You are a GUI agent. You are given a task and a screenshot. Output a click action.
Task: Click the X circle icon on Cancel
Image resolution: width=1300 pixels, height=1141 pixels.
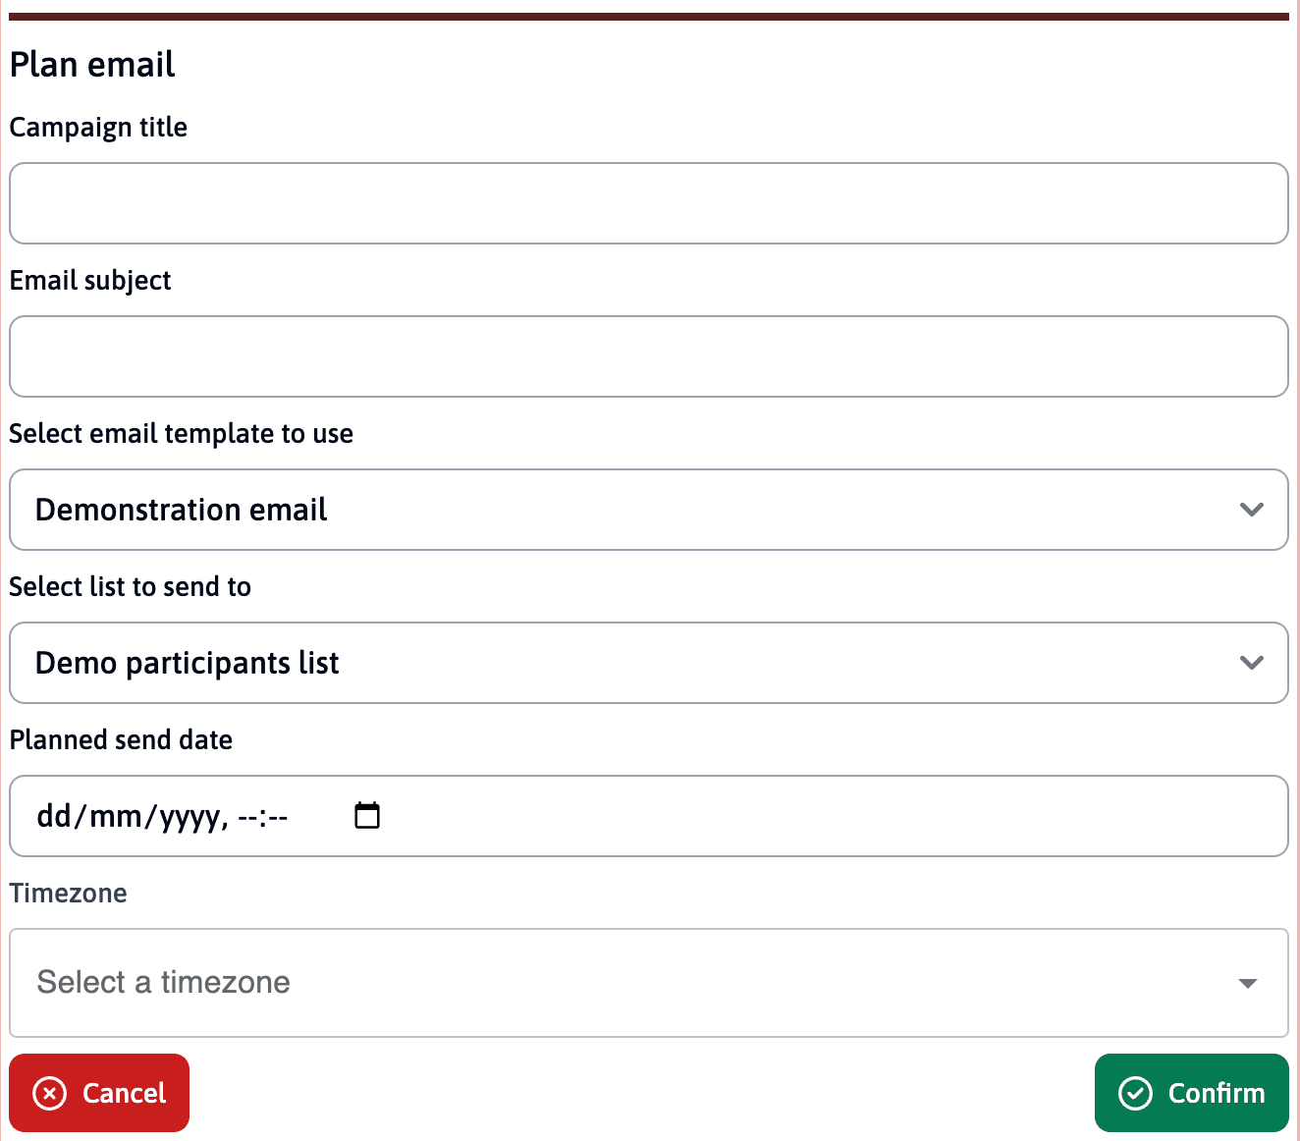point(50,1093)
